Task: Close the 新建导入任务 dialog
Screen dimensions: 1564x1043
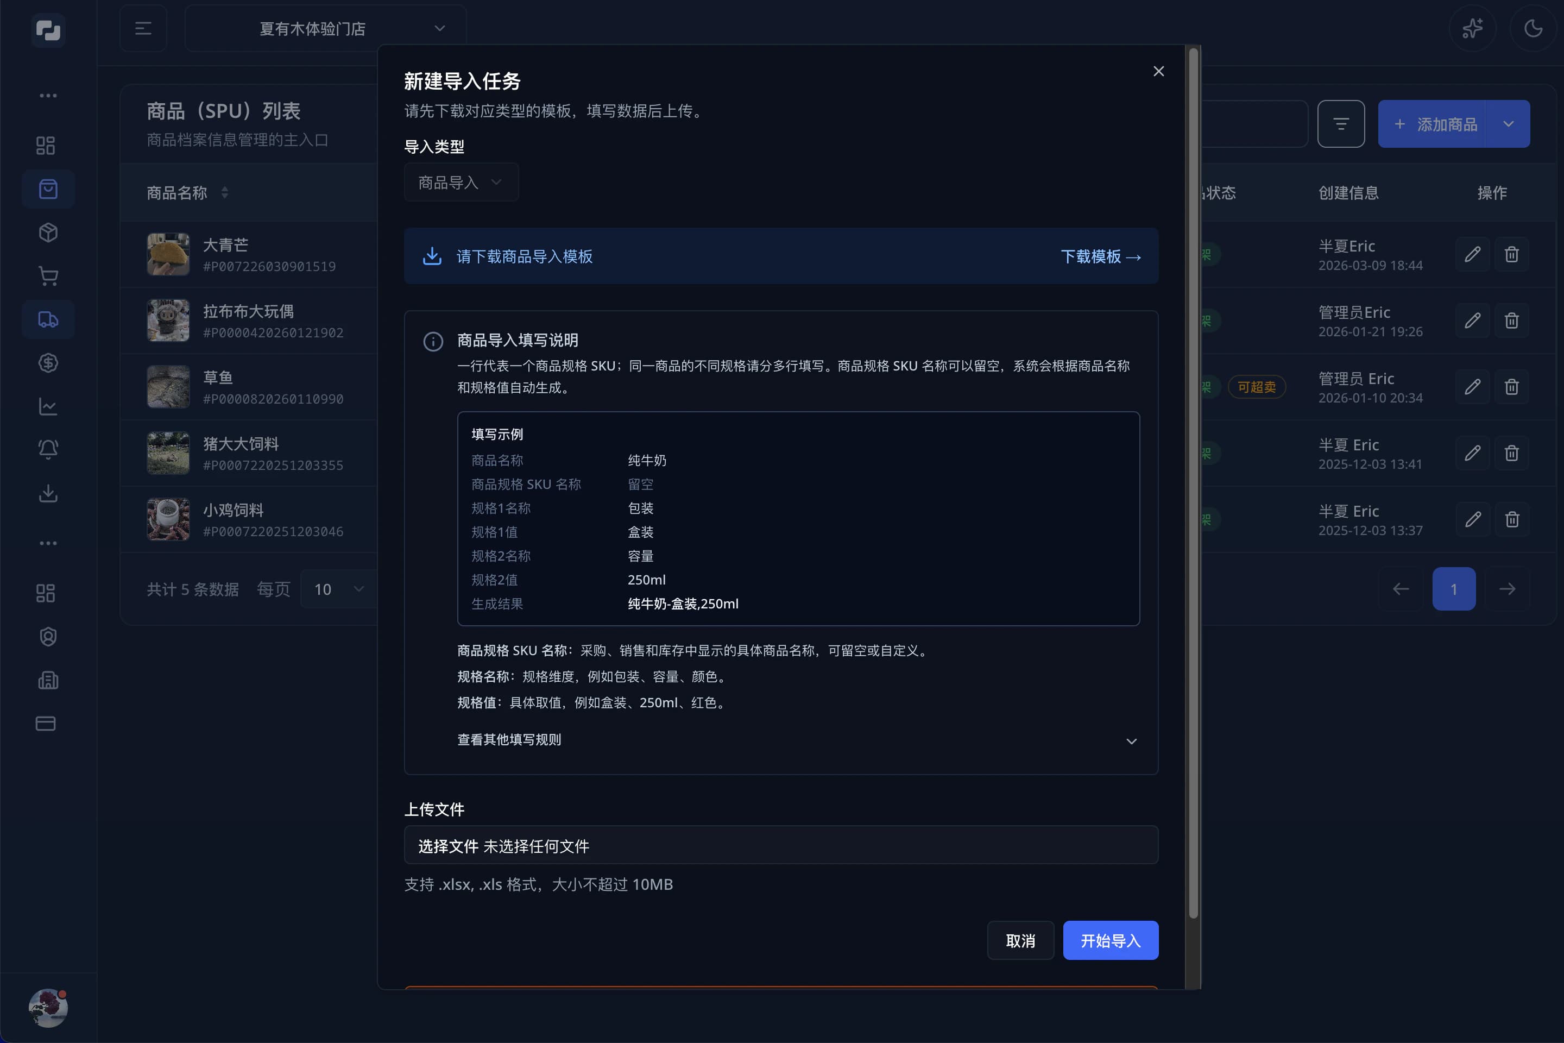Action: pos(1158,71)
